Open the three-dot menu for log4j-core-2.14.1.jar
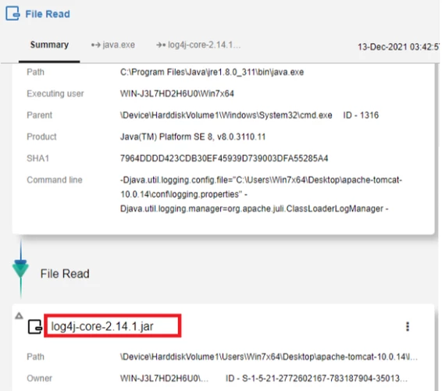The width and height of the screenshot is (442, 391). 408,326
